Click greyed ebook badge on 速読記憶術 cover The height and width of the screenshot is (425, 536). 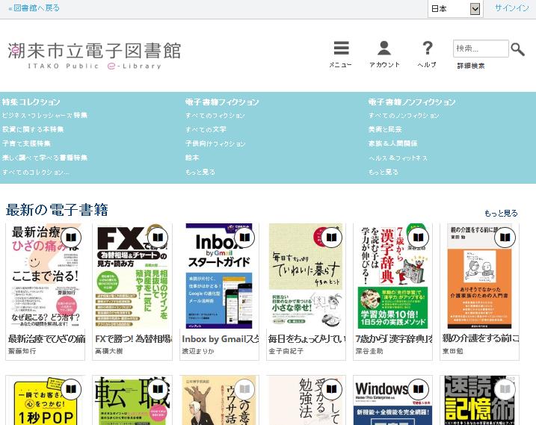tap(505, 389)
